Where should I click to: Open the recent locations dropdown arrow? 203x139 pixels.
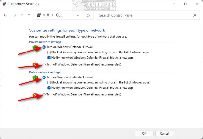pyautogui.click(x=22, y=15)
